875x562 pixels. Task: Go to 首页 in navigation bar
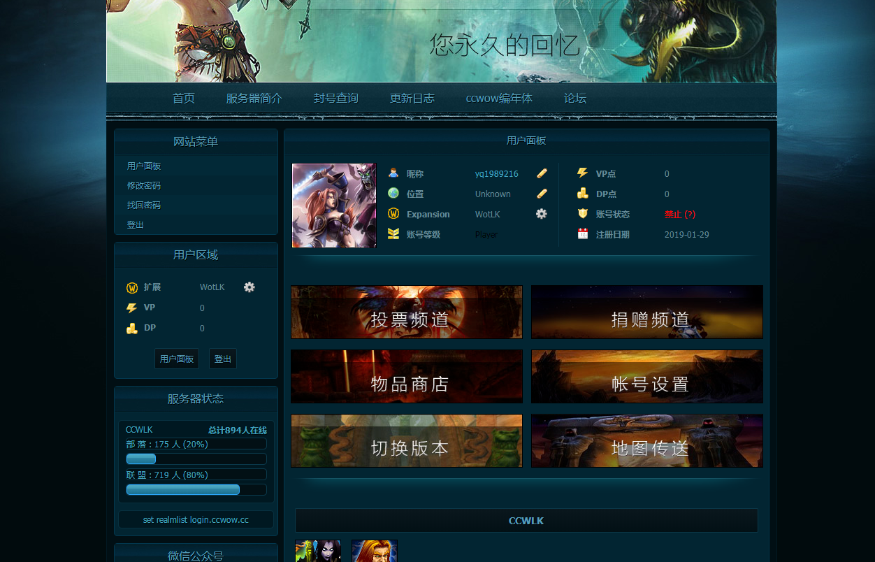point(184,99)
